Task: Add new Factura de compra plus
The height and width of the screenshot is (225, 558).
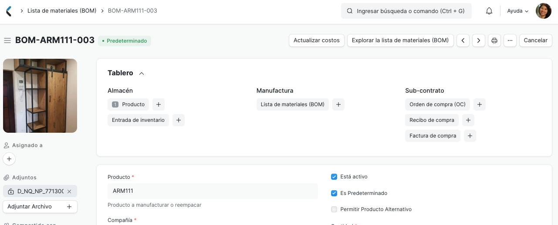Action: click(x=470, y=136)
